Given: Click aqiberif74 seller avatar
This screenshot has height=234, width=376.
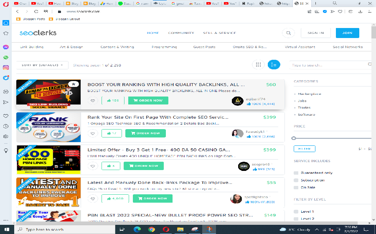Looking at the screenshot, I should coord(237,101).
